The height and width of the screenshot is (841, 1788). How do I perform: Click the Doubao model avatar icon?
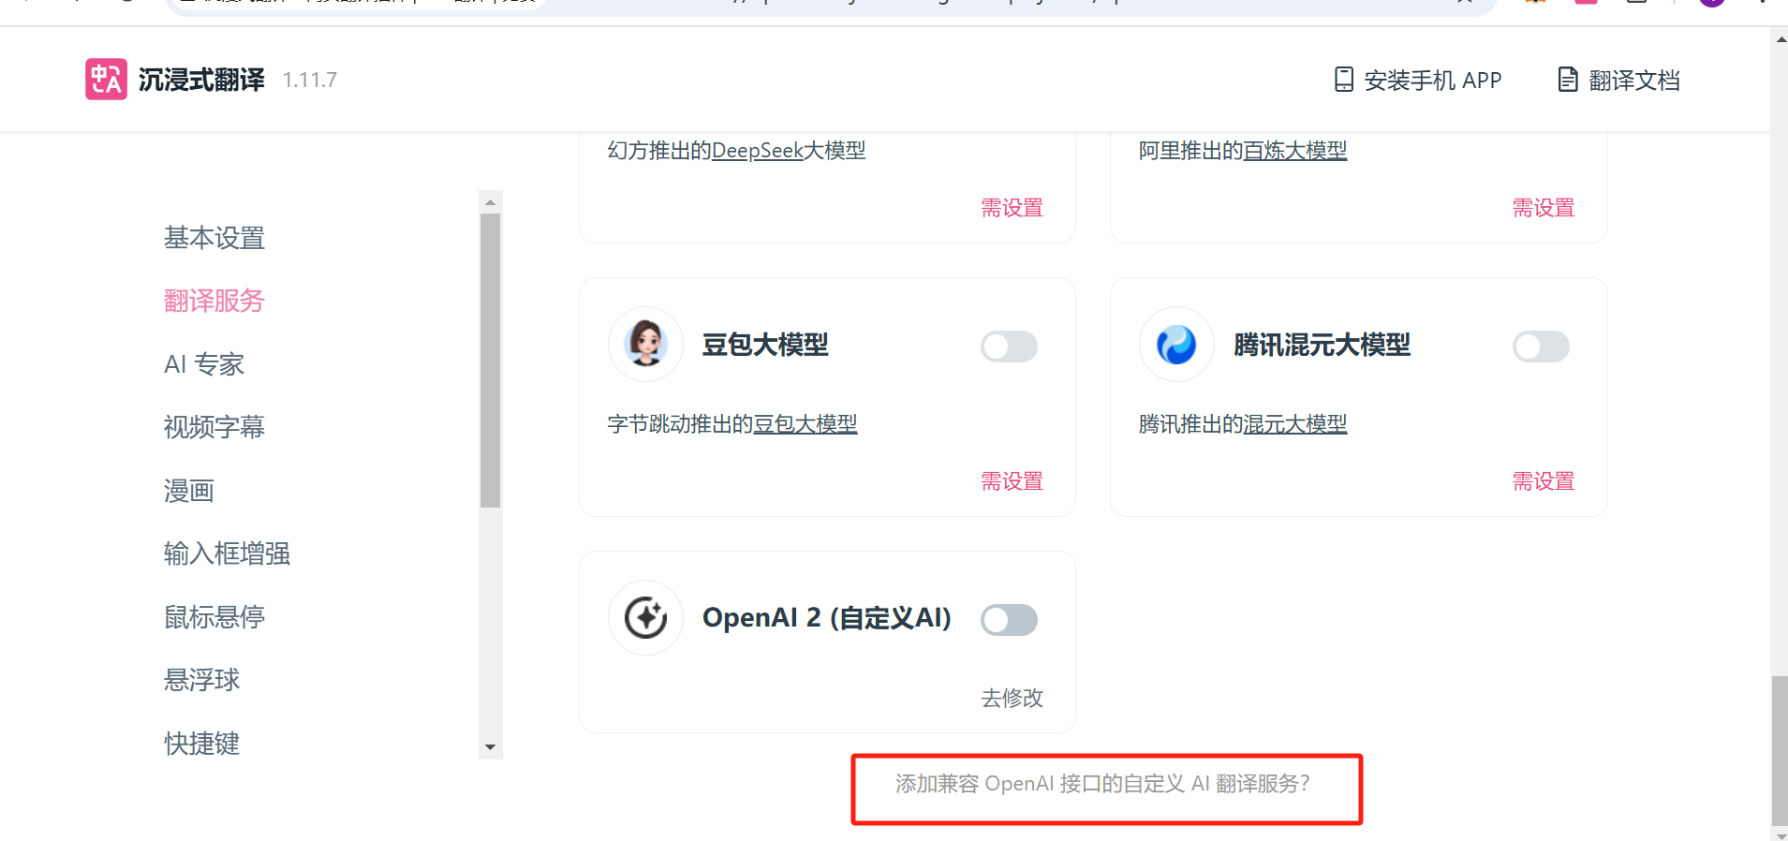[x=645, y=345]
